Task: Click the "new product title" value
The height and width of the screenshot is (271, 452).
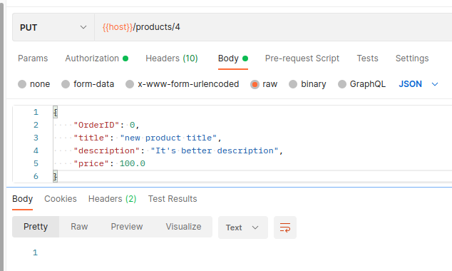Action: [168, 138]
